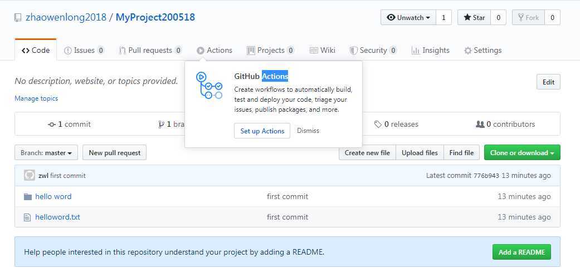Screen dimensions: 580x268
Task: Click the commit history icon beside 1 commit
Action: click(x=52, y=125)
